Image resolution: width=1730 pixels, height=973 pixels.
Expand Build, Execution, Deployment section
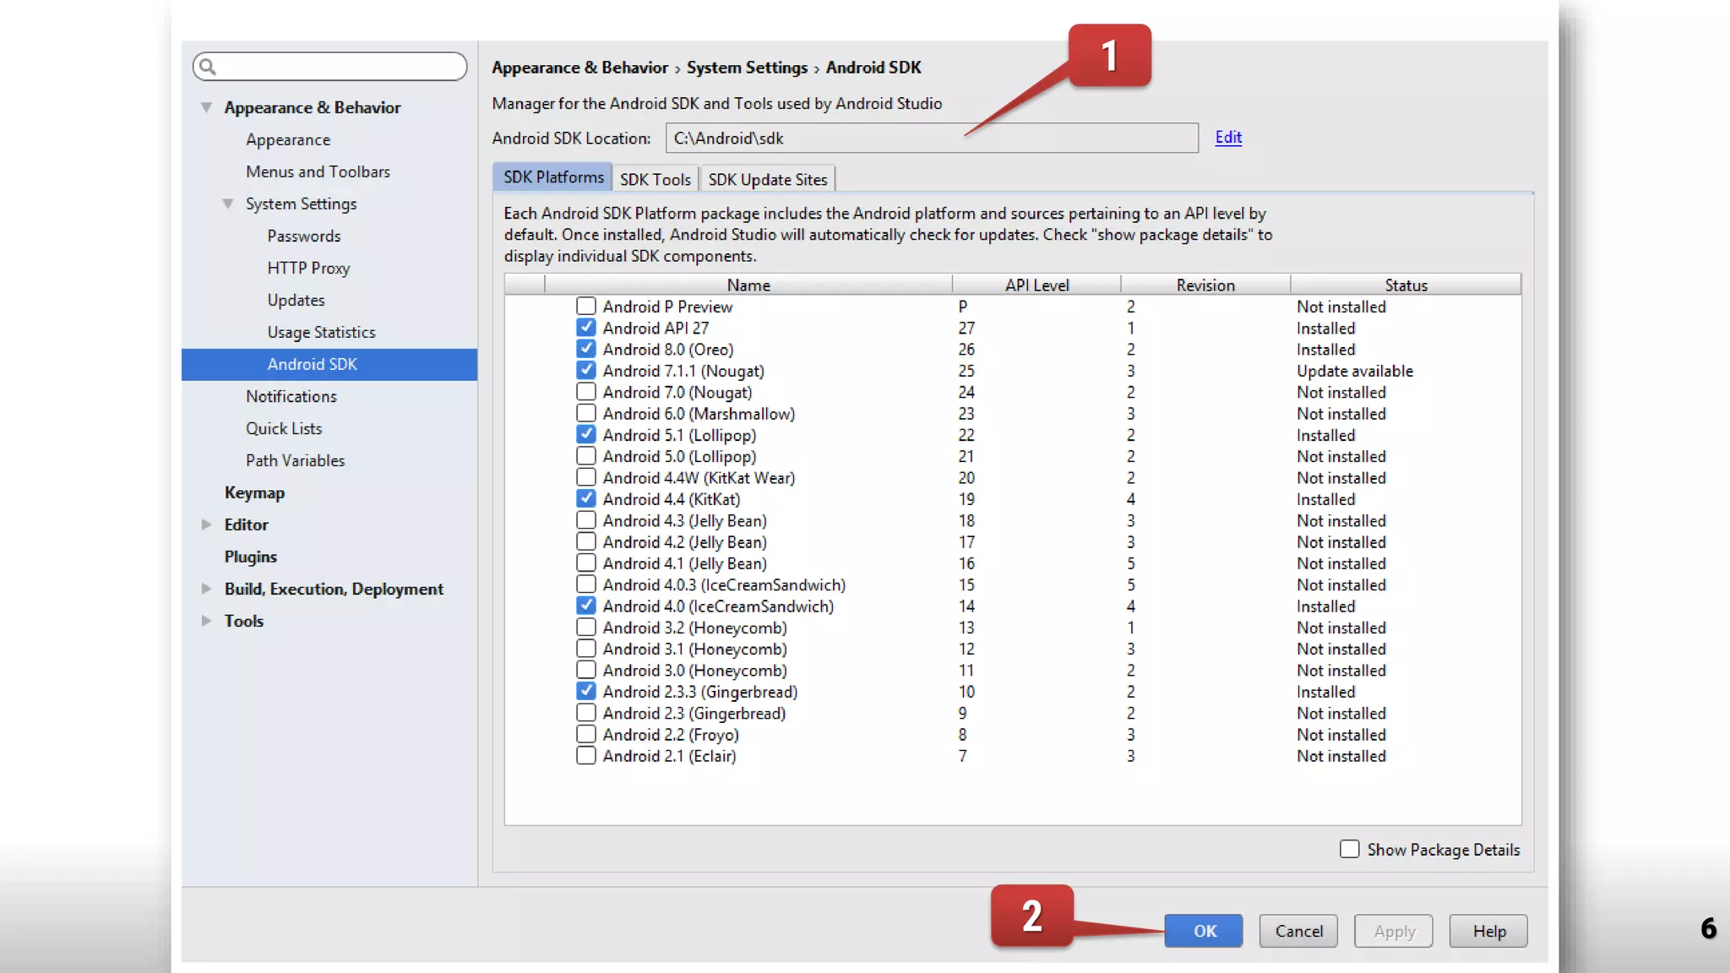(x=206, y=589)
